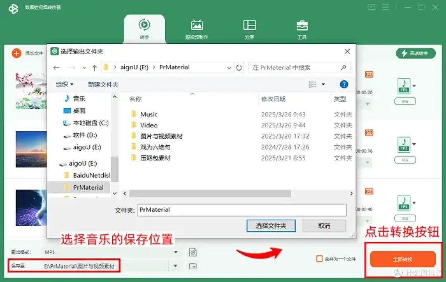Click first file's ID3 tag icon
Image resolution: width=446 pixels, height=282 pixels.
click(369, 74)
